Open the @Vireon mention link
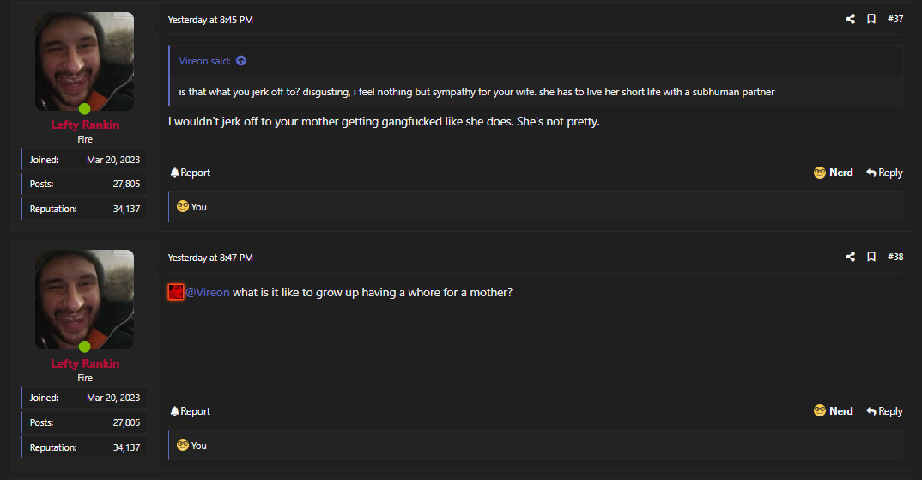Image resolution: width=922 pixels, height=480 pixels. click(x=208, y=292)
